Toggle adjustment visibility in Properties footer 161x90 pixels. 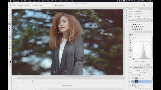tap(147, 65)
